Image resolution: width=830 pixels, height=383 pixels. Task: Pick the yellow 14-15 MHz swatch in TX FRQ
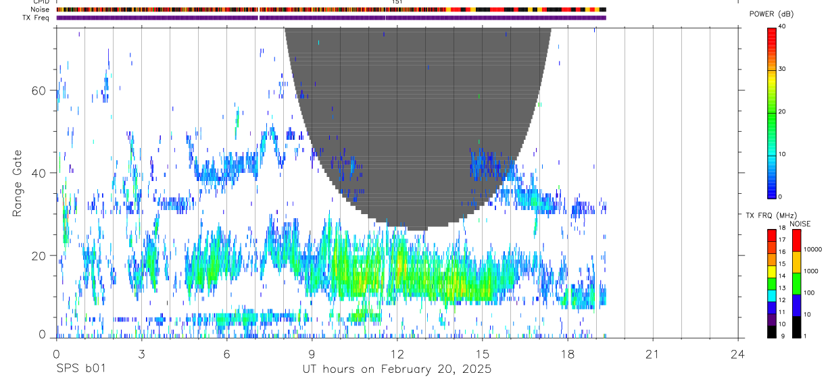pos(771,272)
